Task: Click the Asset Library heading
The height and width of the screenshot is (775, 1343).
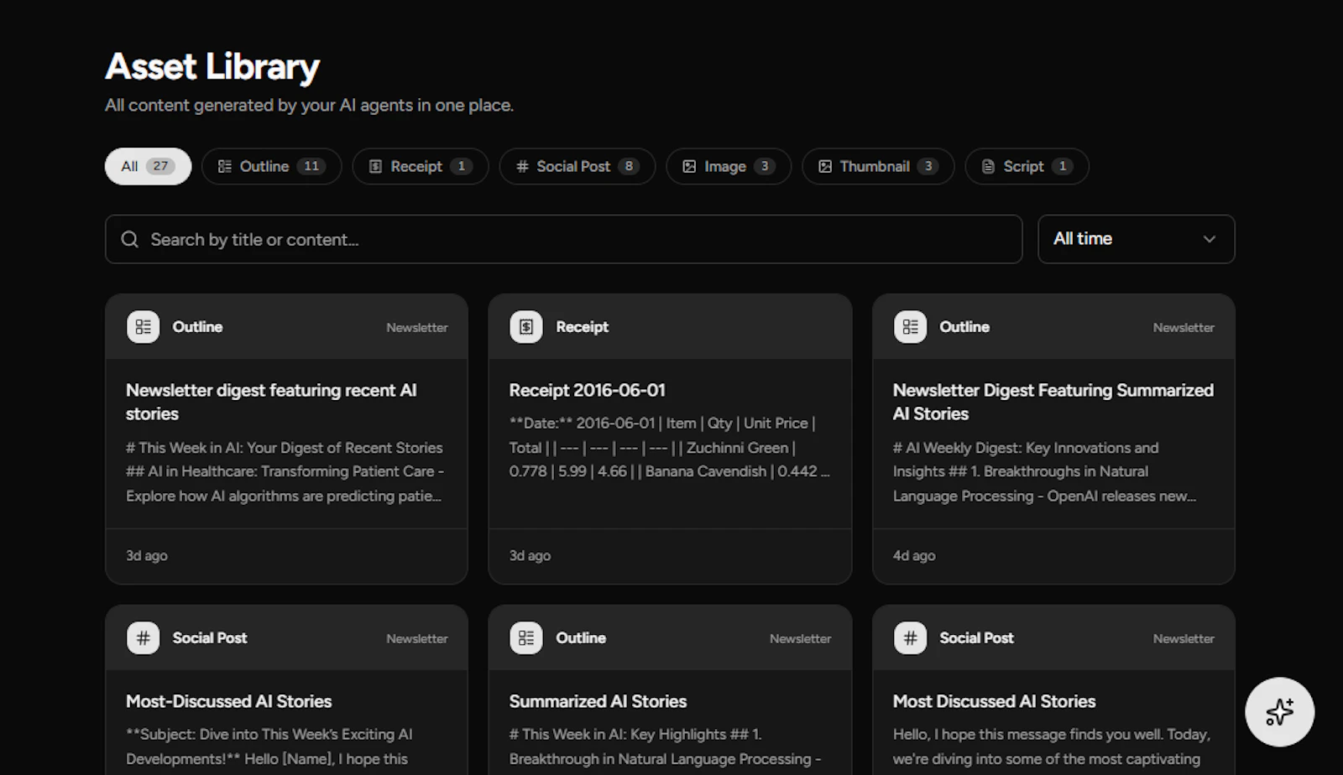Action: pyautogui.click(x=212, y=67)
